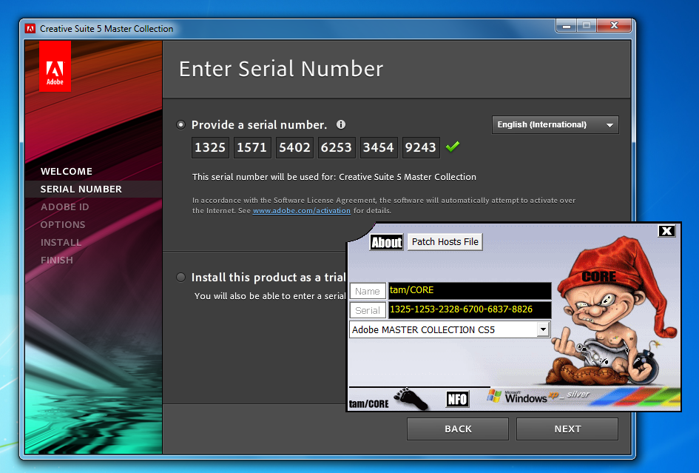Select the OPTIONS step
699x473 pixels.
click(63, 225)
